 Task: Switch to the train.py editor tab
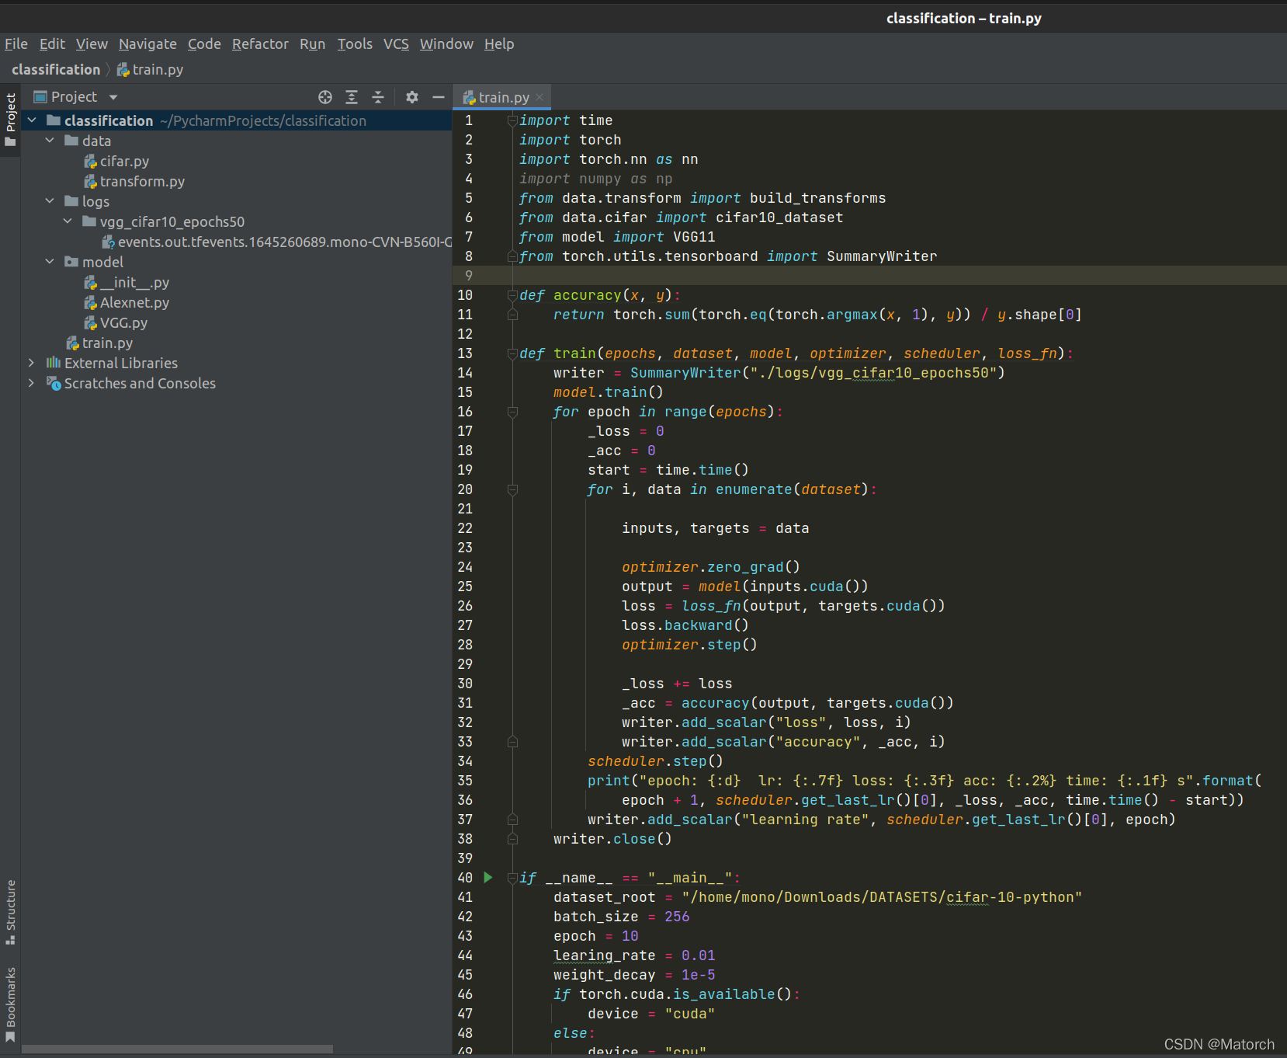tap(503, 97)
